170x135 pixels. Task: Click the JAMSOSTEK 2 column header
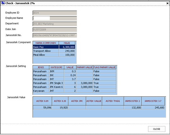click(132, 101)
